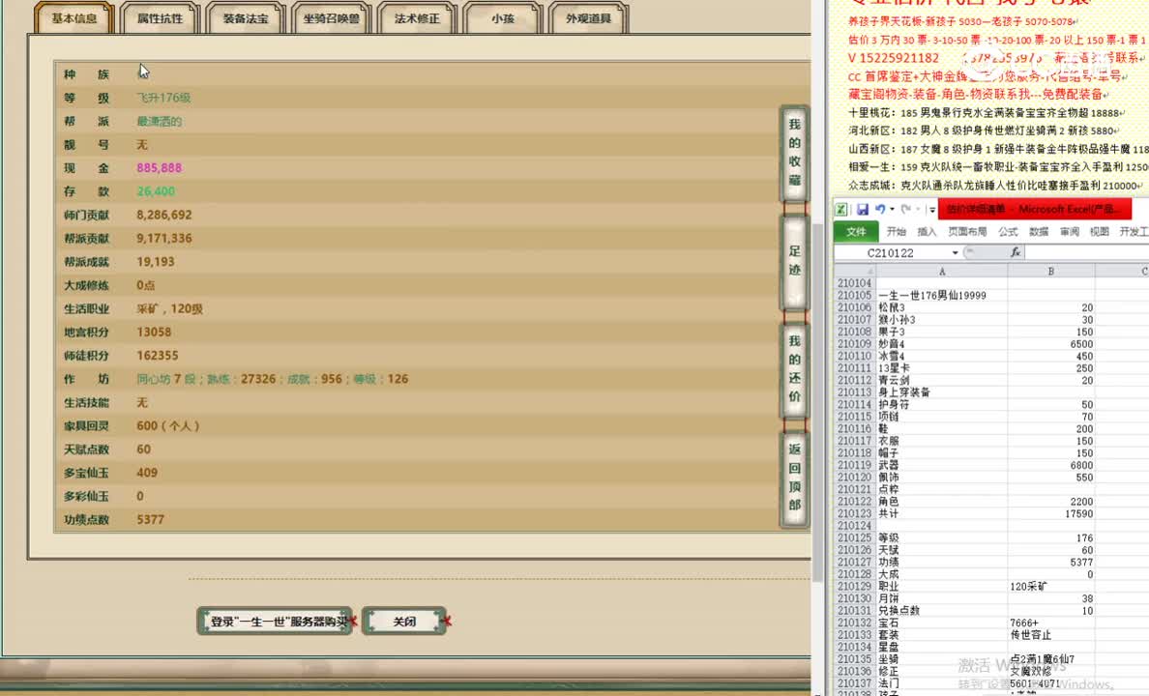
Task: Switch to the 装备法宝 tab
Action: [x=246, y=18]
